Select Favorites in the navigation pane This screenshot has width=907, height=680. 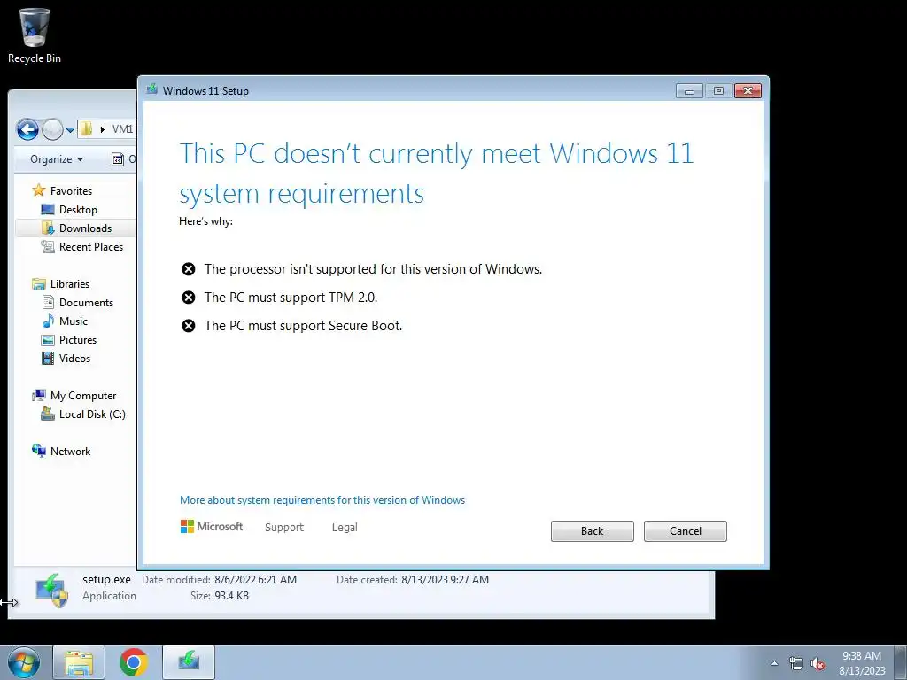click(x=71, y=191)
